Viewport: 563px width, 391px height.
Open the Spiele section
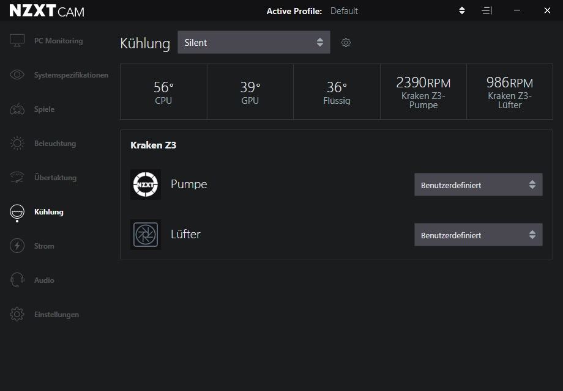coord(44,109)
